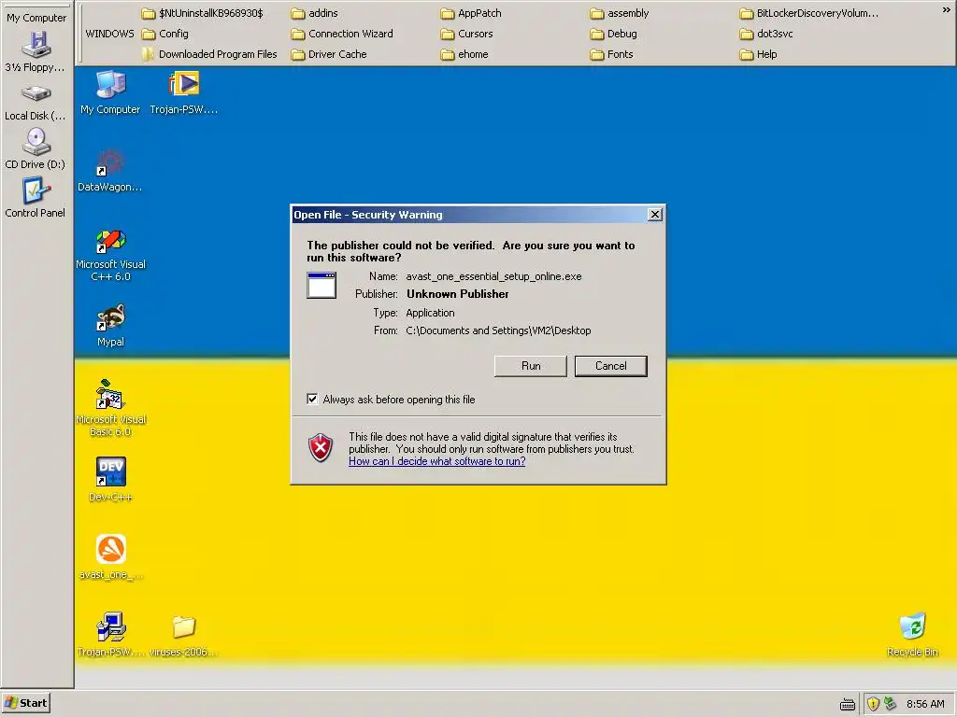
Task: Open the Config folder in WINDOWS toolbar
Action: (x=165, y=34)
